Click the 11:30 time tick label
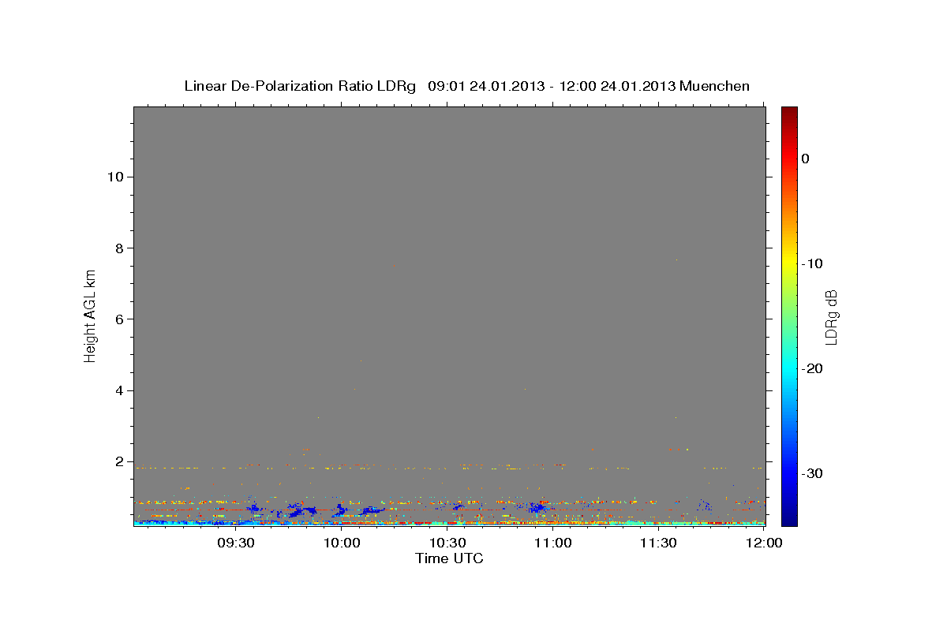 [x=658, y=543]
